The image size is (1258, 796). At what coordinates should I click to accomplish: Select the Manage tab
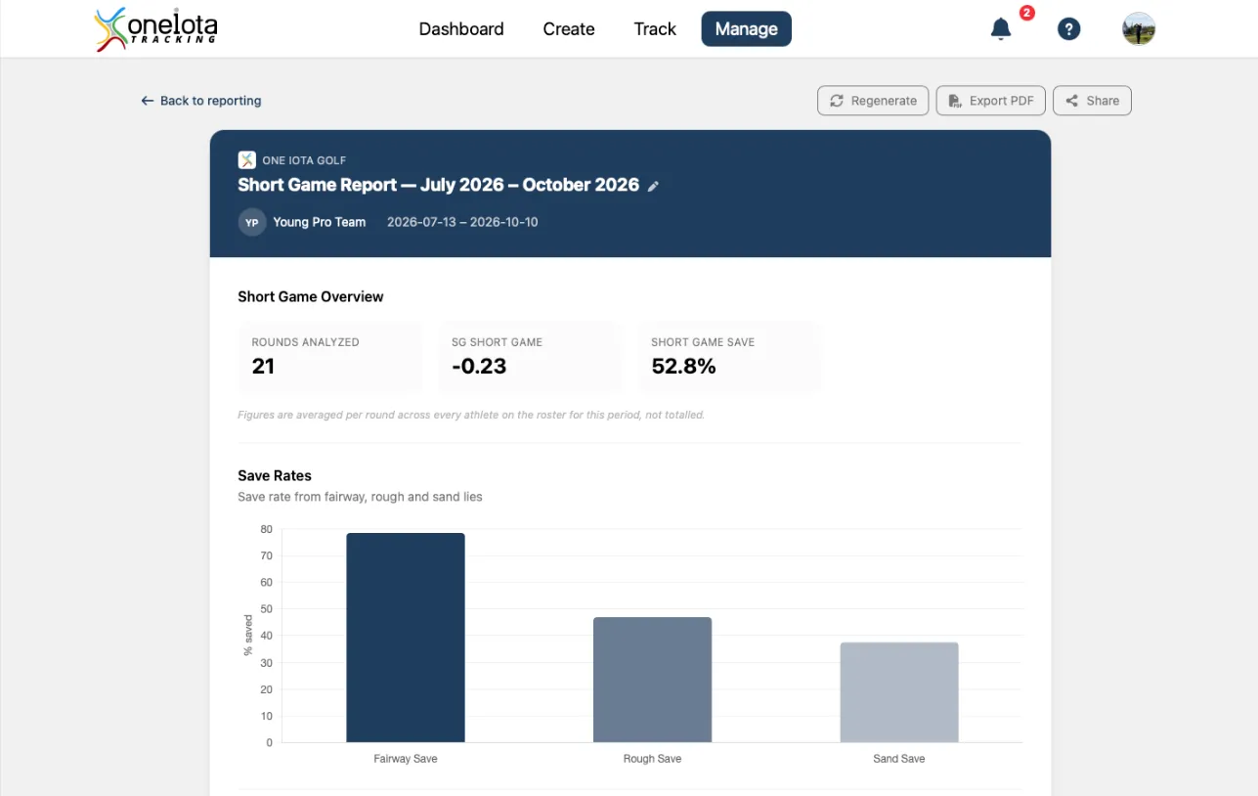(746, 29)
